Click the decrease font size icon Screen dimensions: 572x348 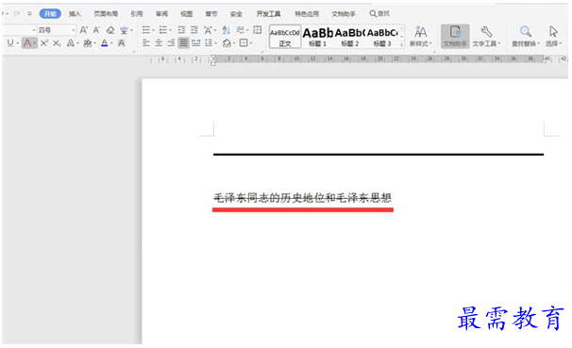(96, 30)
